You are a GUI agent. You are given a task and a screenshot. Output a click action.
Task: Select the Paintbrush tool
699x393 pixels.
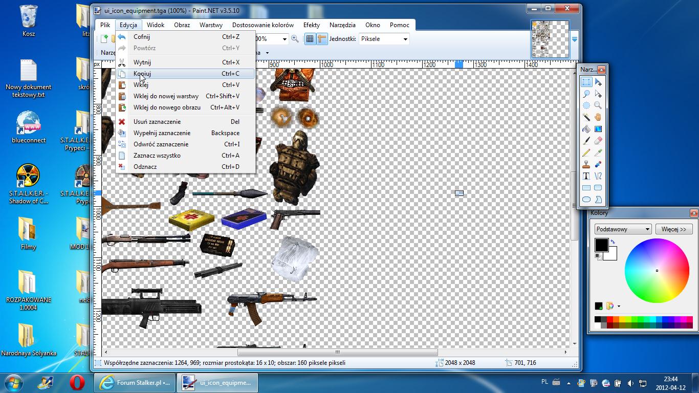point(586,141)
